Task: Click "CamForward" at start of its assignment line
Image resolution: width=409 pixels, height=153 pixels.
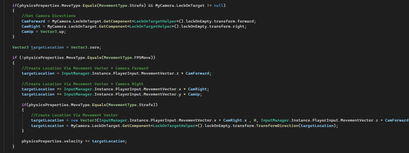Action: point(33,21)
